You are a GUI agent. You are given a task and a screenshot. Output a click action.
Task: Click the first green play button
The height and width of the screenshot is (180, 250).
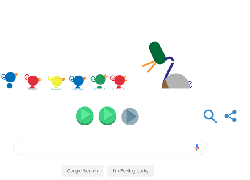[x=85, y=116]
